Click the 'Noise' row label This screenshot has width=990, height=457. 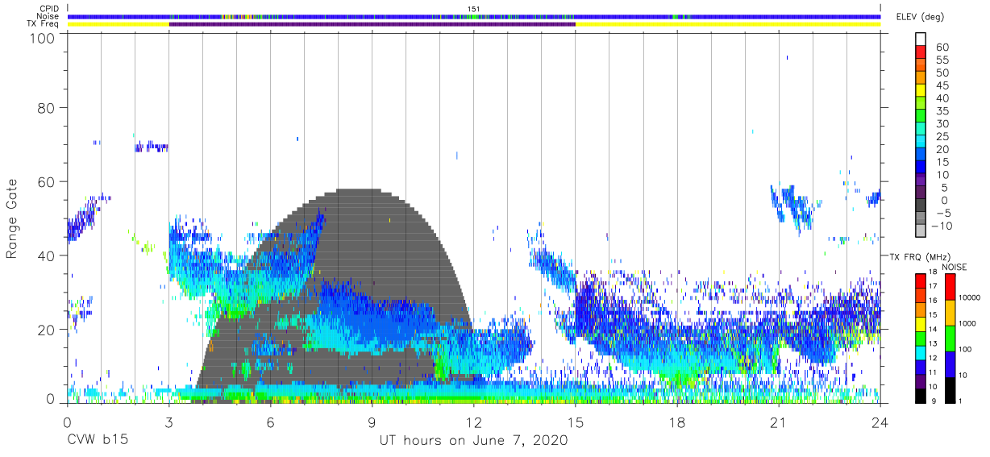[x=48, y=16]
